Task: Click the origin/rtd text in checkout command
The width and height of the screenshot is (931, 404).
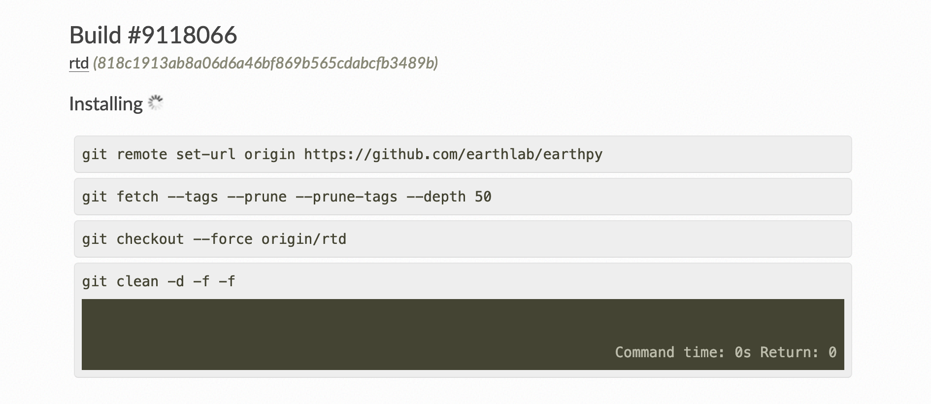Action: pyautogui.click(x=303, y=239)
